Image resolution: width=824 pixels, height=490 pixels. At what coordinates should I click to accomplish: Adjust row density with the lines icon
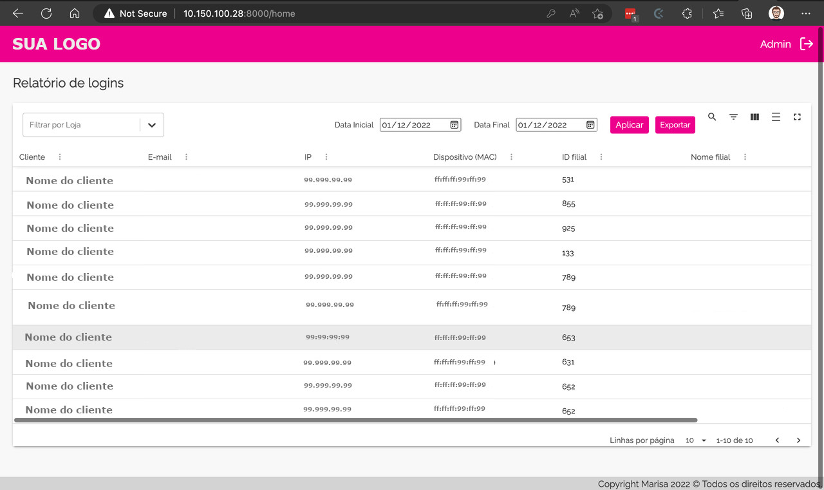[776, 117]
